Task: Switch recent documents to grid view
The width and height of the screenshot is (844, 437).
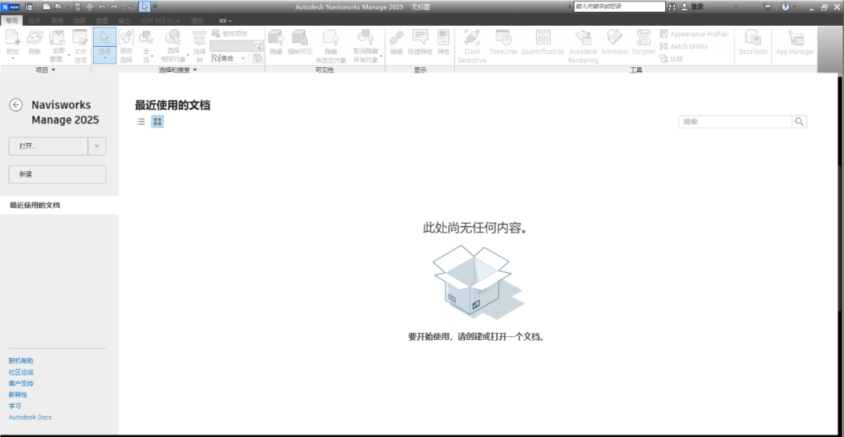Action: click(x=157, y=121)
